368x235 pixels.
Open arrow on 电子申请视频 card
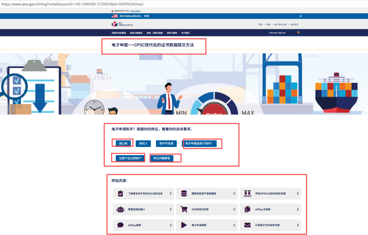(234, 225)
